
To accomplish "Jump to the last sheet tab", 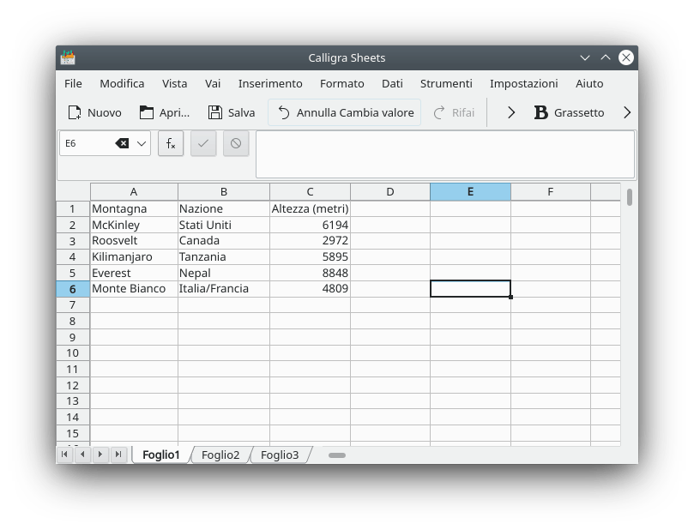I will [x=118, y=455].
